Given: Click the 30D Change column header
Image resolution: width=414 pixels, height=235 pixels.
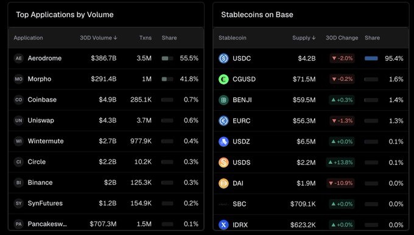Looking at the screenshot, I should point(342,38).
